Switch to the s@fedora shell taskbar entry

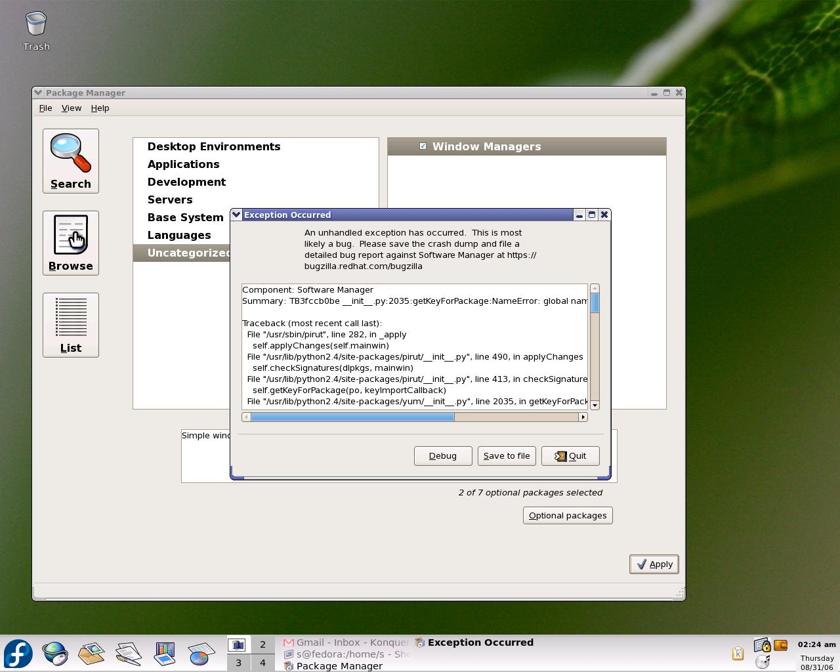(x=346, y=654)
